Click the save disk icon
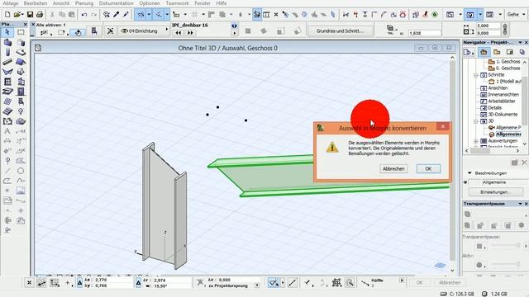Image resolution: width=529 pixels, height=297 pixels. (x=30, y=15)
